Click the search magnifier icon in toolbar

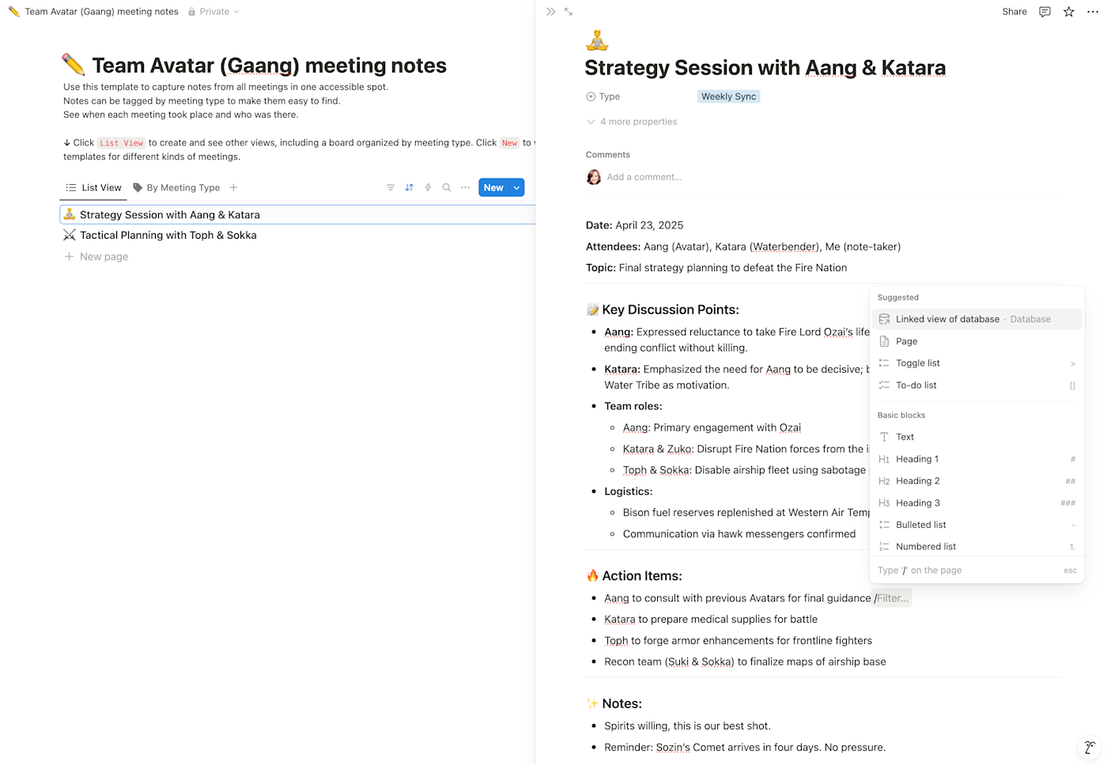[x=447, y=187]
